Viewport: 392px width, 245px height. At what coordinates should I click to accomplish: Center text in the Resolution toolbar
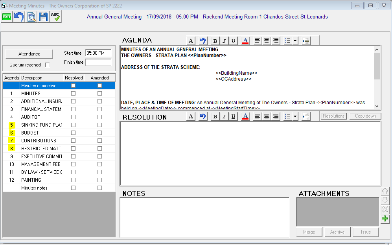tap(267, 116)
